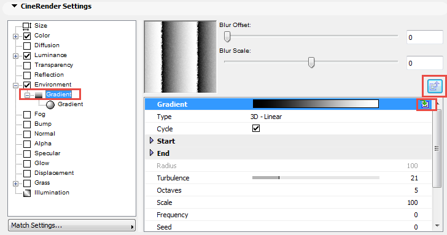Click the Scale value 100
Screen dimensions: 447x235
tap(413, 202)
